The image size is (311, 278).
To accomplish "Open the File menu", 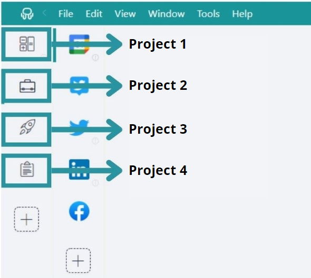I will tap(66, 14).
